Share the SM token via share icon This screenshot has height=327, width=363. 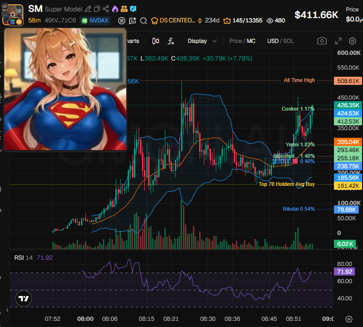106,9
